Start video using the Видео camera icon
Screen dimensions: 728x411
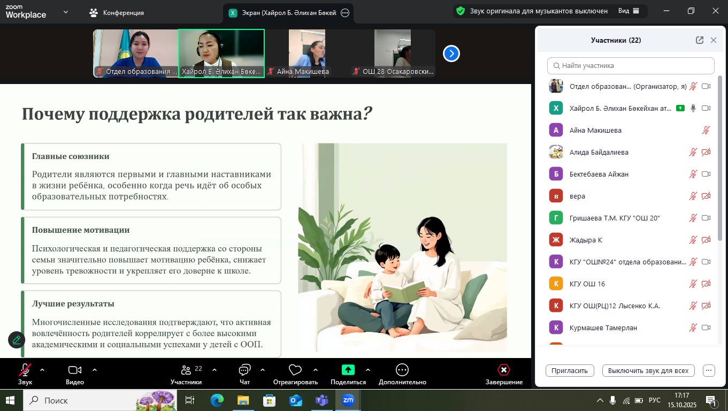pos(75,370)
